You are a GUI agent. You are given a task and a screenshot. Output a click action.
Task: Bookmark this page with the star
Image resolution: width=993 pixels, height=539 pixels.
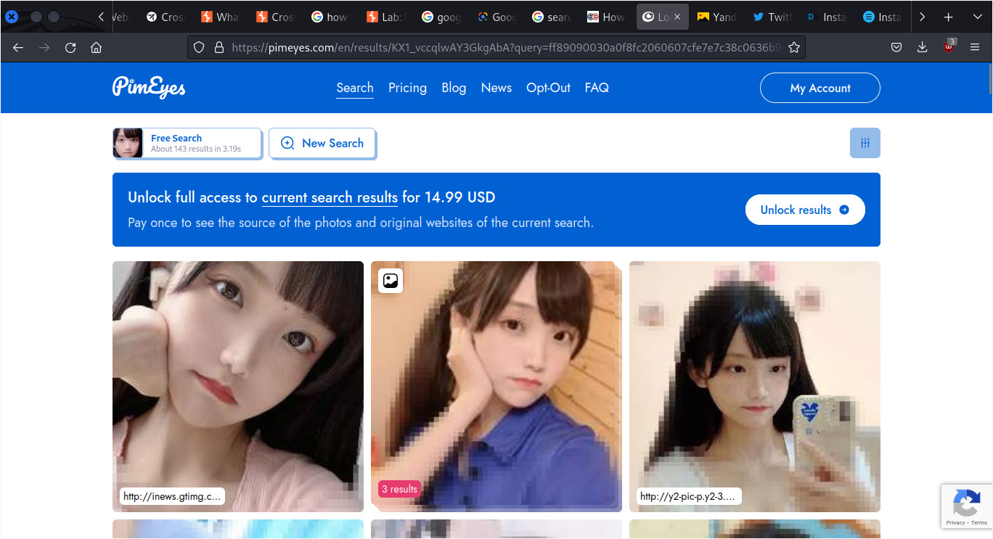pyautogui.click(x=793, y=46)
